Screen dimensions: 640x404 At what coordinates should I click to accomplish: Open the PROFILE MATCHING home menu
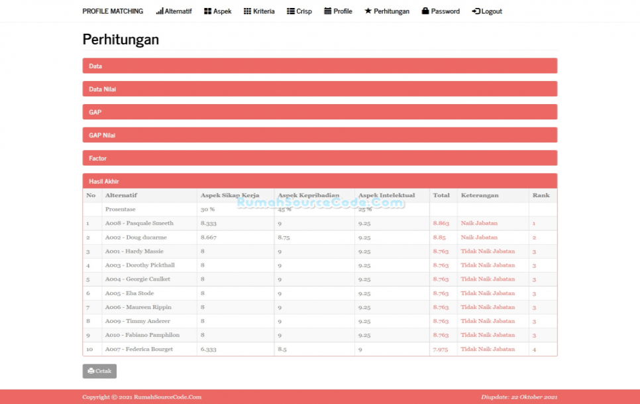113,11
